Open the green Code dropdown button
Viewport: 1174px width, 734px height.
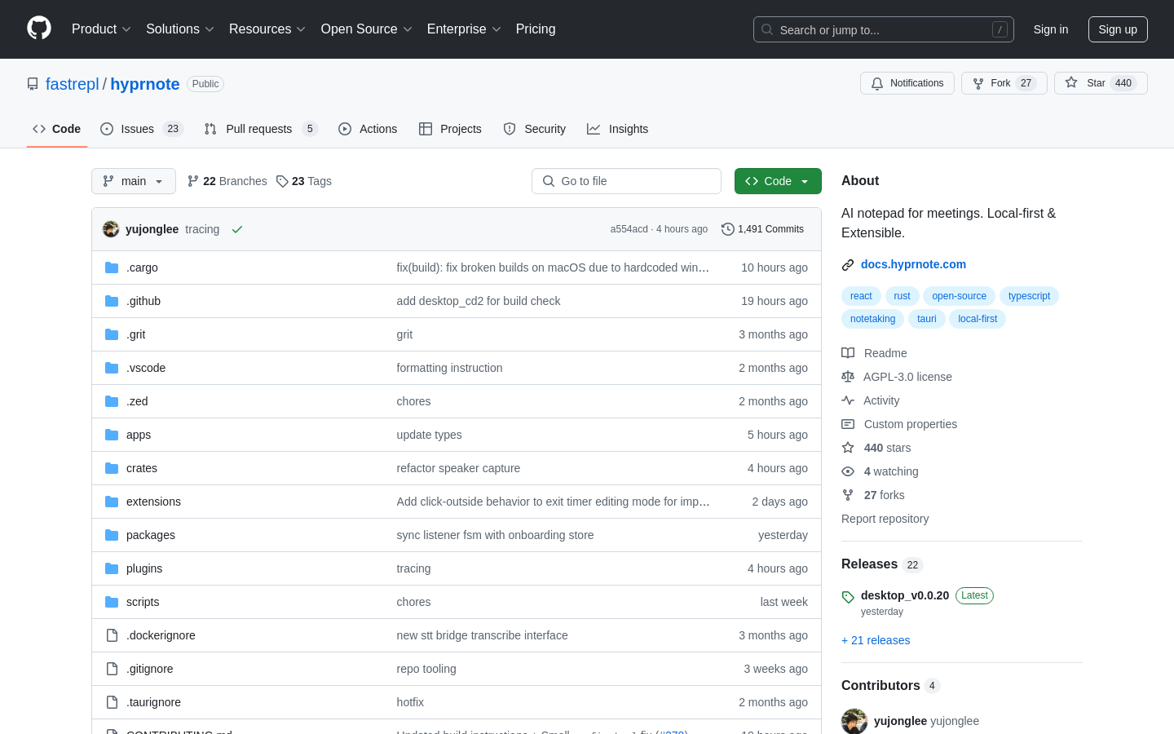point(778,181)
